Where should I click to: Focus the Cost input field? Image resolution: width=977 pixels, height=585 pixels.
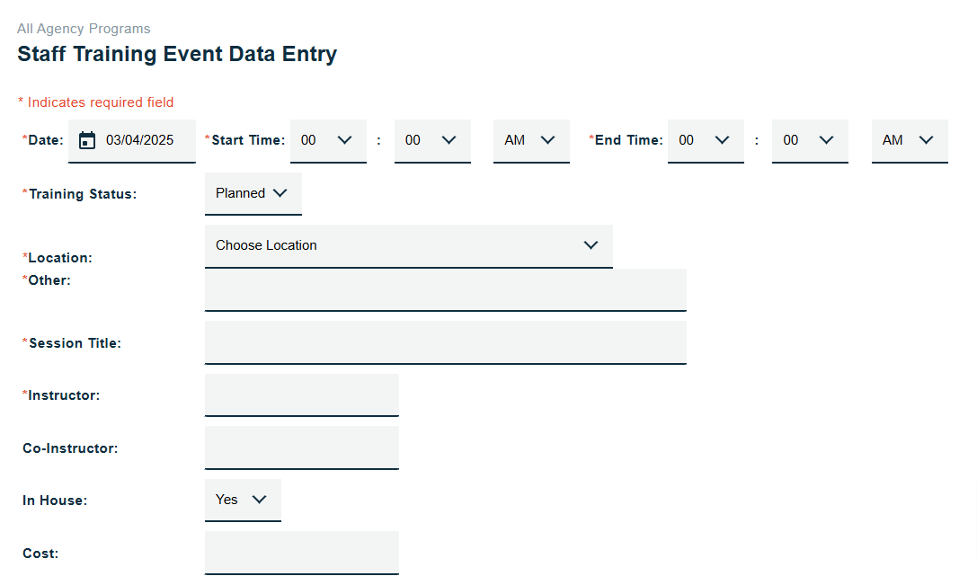[301, 552]
